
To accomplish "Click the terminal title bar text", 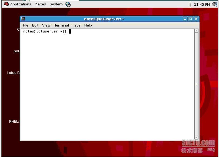I will (104, 19).
